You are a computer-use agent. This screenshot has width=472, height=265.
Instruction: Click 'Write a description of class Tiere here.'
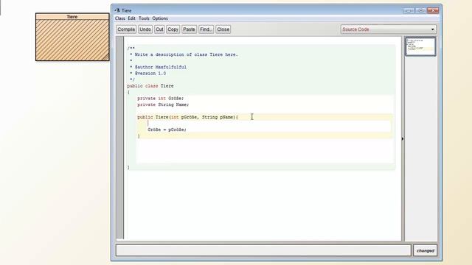(186, 54)
